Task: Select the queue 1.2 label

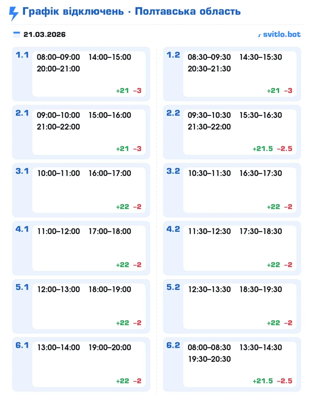Action: [x=173, y=55]
